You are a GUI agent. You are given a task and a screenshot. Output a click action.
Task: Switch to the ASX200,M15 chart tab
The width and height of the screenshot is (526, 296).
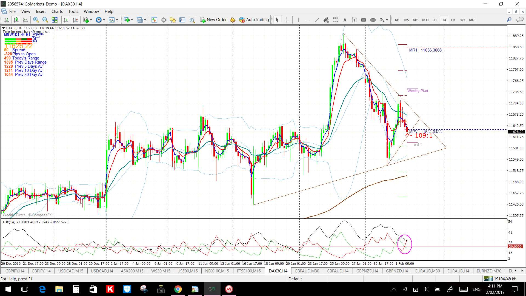132,271
